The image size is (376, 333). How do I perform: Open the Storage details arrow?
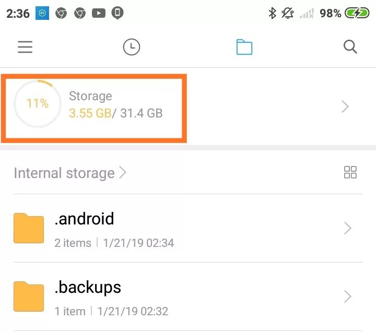click(345, 106)
